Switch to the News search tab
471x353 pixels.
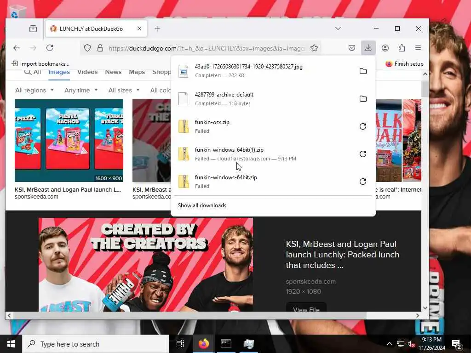point(113,72)
